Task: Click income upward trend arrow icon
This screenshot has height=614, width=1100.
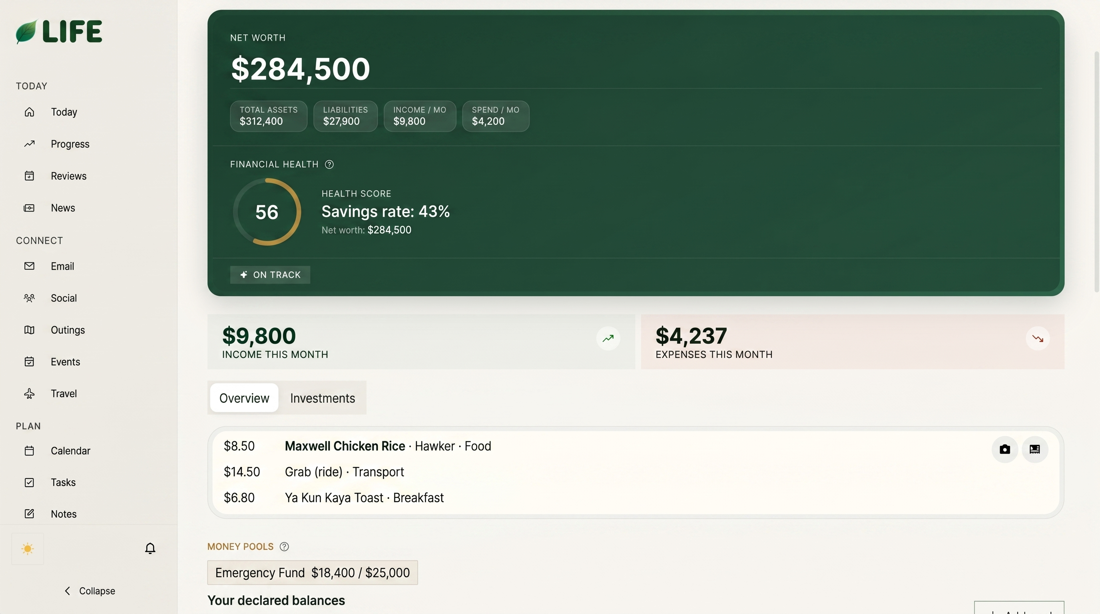Action: [x=608, y=339]
